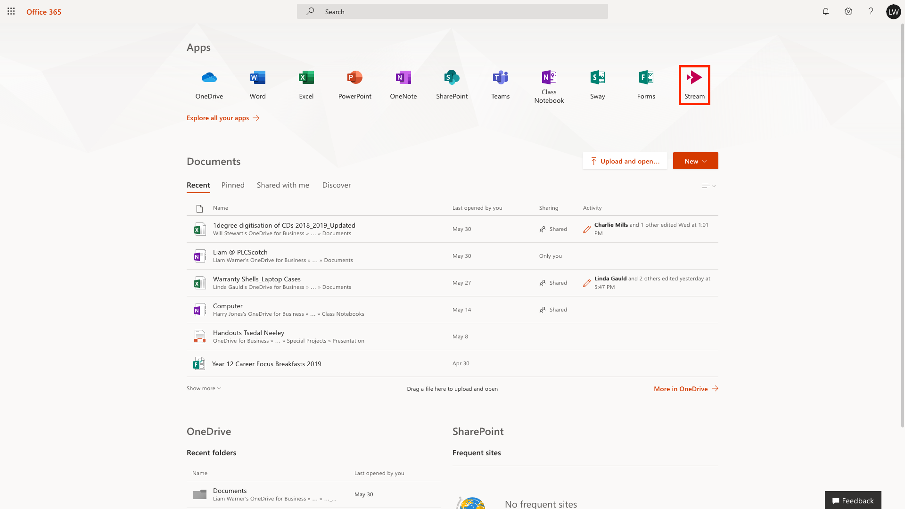This screenshot has width=905, height=509.
Task: Open the OneNote app
Action: point(403,85)
